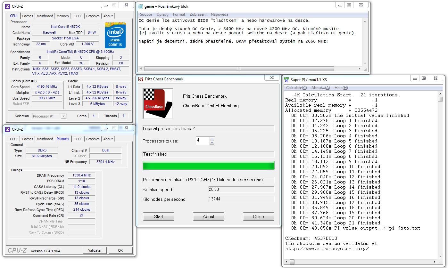Click Super PI vertical scroll up arrow

point(440,94)
